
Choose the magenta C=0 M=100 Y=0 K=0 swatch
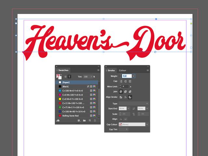pos(77,95)
